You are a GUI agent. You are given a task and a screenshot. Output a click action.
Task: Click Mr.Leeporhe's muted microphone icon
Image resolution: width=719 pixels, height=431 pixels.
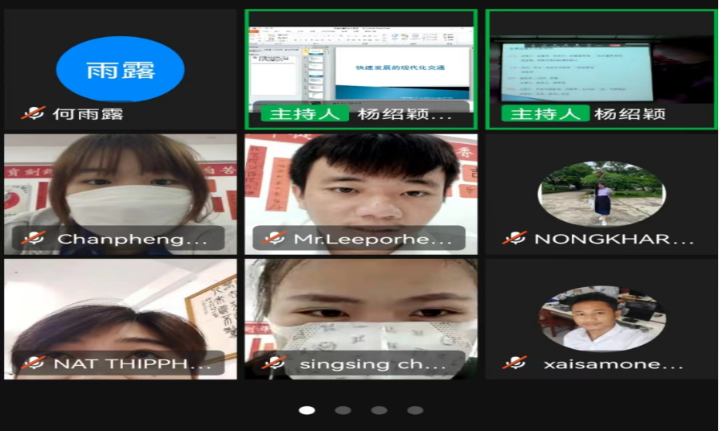[x=273, y=239]
